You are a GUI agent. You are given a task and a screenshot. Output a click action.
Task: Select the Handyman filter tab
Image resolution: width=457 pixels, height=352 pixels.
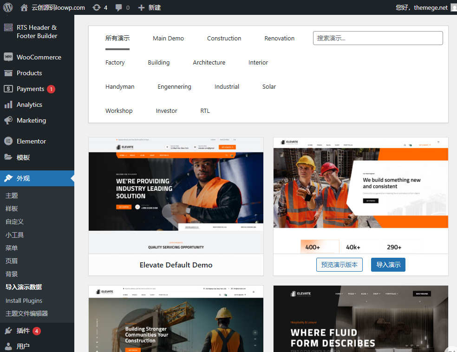[120, 86]
